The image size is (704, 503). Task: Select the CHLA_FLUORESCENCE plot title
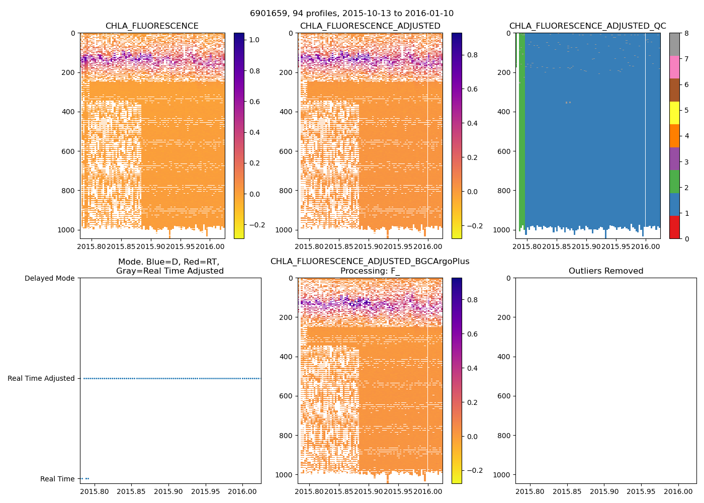(152, 26)
